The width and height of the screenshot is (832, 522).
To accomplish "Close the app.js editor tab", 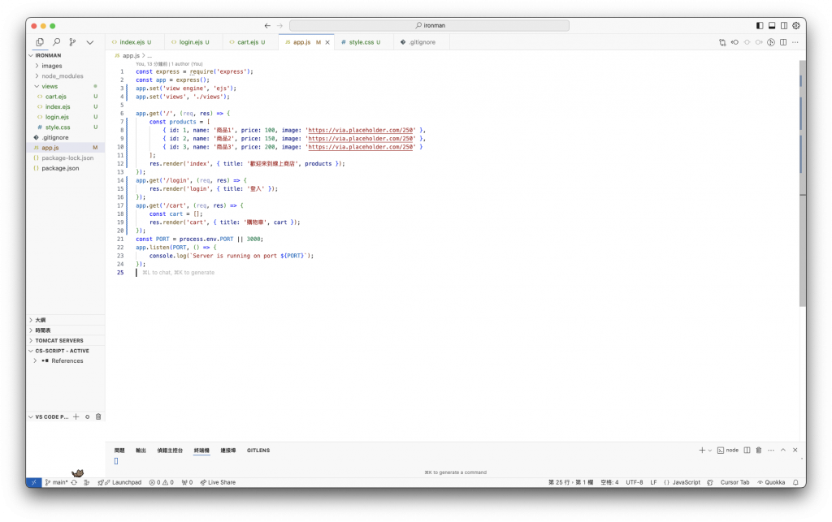I will click(x=327, y=42).
